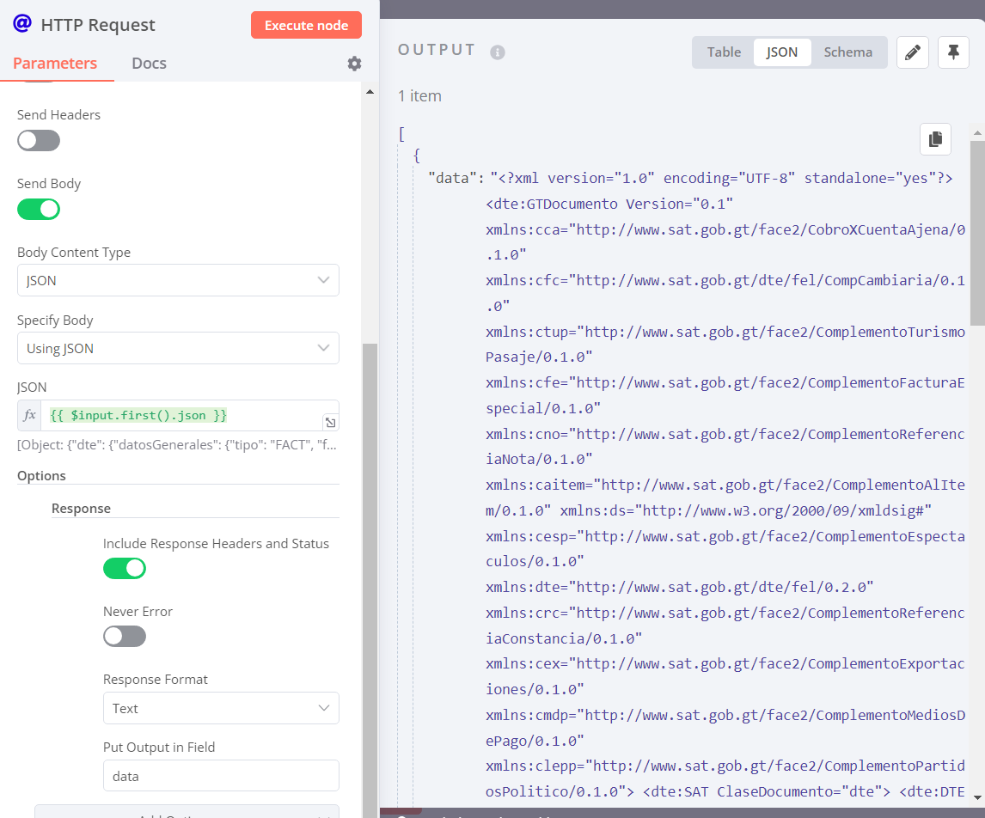Disable the Send Body toggle
Viewport: 985px width, 818px height.
(x=39, y=209)
